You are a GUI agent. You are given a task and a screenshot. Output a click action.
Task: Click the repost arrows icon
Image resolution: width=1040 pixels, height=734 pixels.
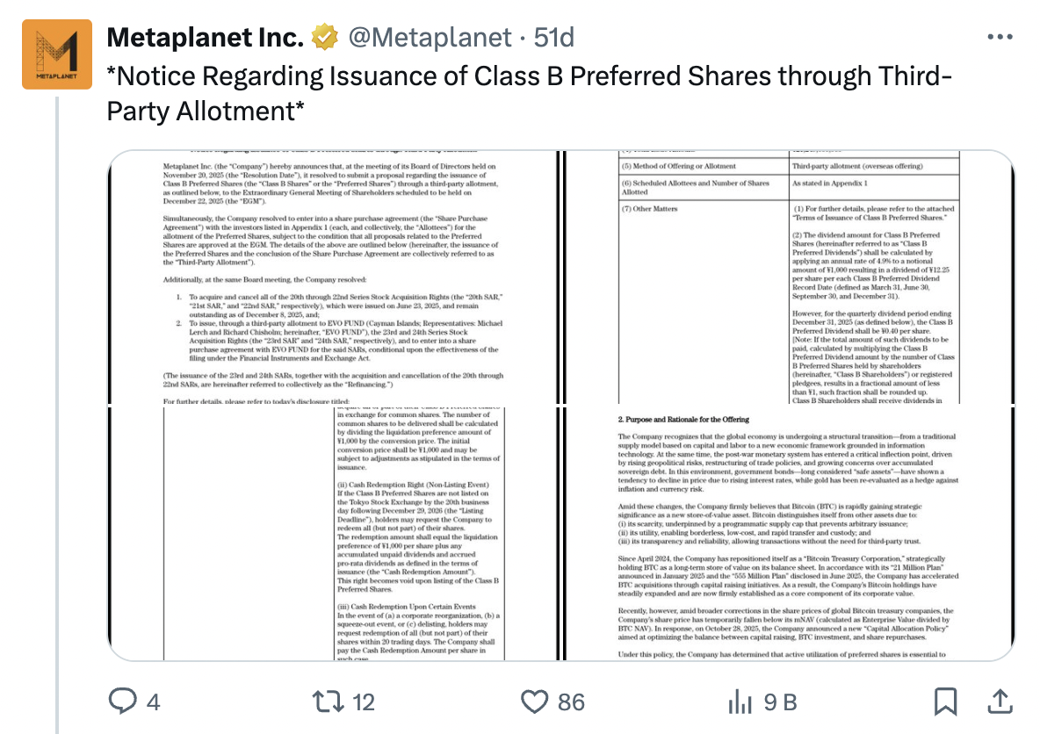329,702
